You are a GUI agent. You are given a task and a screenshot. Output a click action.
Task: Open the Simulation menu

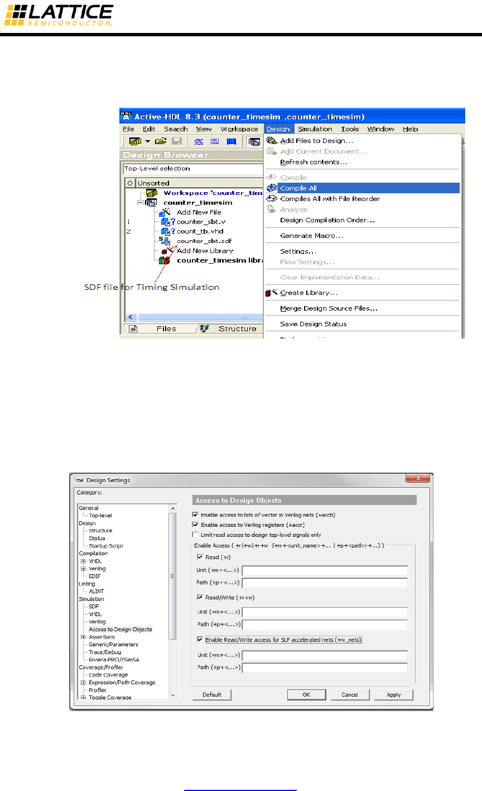[315, 129]
